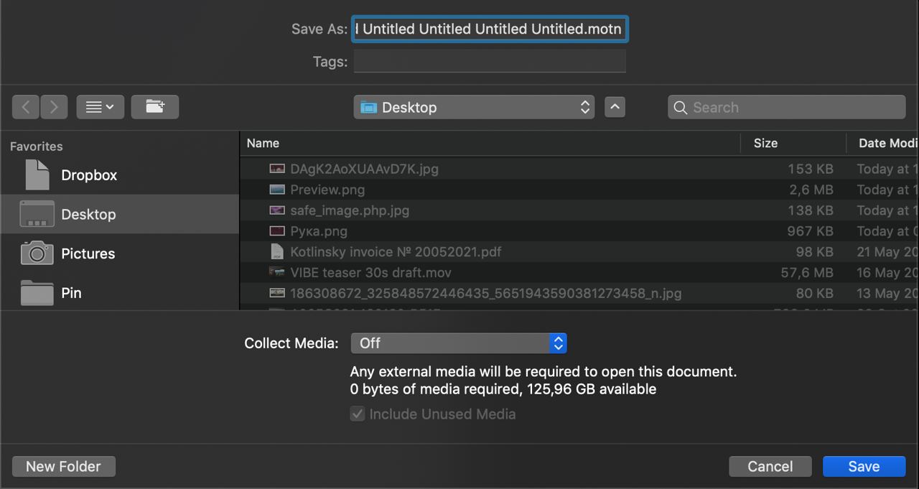This screenshot has height=489, width=919.
Task: Click the new folder toolbar icon
Action: pos(155,107)
